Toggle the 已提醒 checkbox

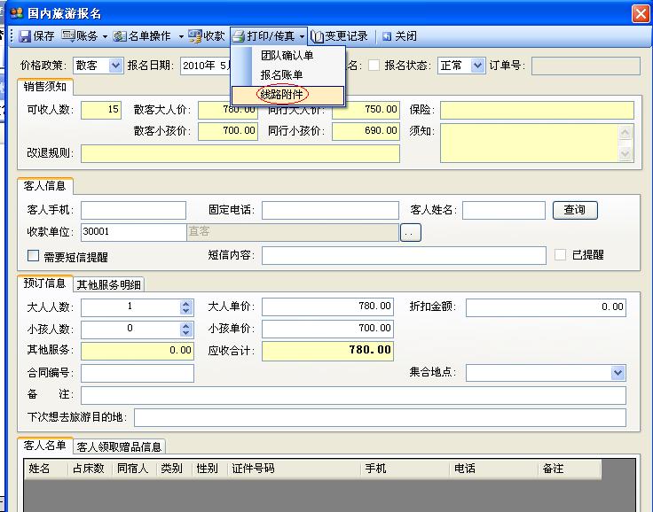coord(560,254)
